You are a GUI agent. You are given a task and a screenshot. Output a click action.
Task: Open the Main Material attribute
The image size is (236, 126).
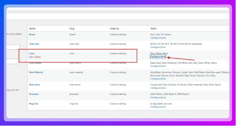(x=36, y=72)
